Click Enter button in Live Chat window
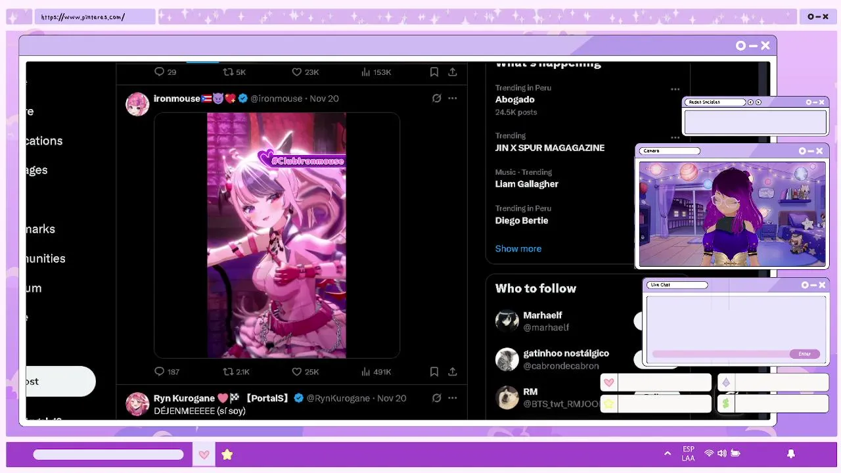 click(804, 353)
